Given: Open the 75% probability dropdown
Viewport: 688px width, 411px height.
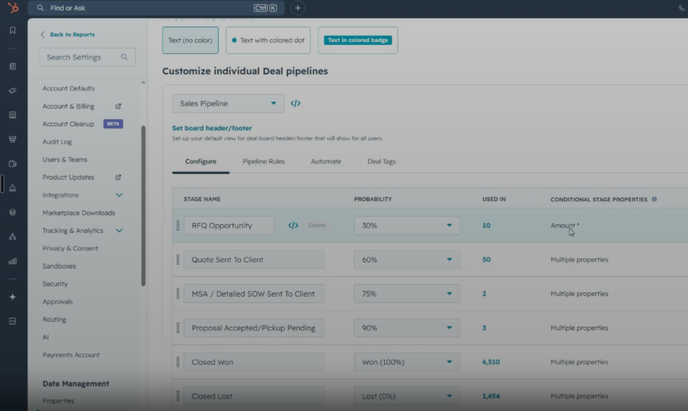Looking at the screenshot, I should [x=407, y=294].
